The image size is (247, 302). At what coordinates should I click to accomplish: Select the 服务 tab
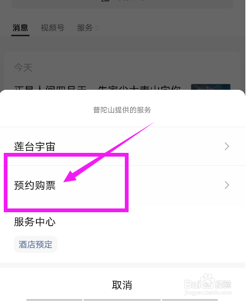(85, 28)
